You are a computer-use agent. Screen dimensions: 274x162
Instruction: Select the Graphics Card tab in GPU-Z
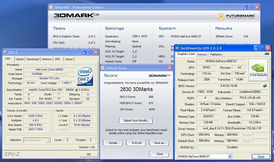click(x=186, y=54)
